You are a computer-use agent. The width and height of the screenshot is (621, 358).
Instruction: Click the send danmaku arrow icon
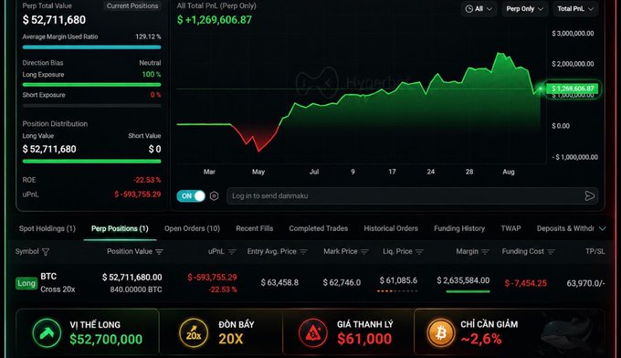[x=589, y=196]
